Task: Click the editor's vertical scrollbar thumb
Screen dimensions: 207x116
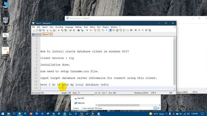Action: coord(174,62)
